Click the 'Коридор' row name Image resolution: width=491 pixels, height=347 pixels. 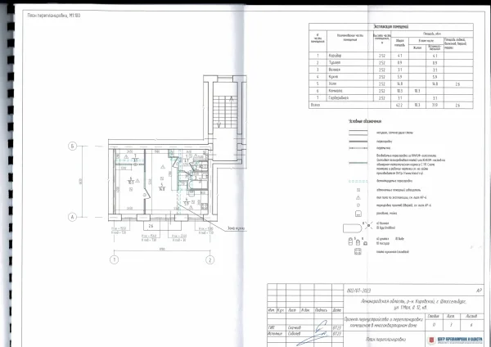coord(335,56)
